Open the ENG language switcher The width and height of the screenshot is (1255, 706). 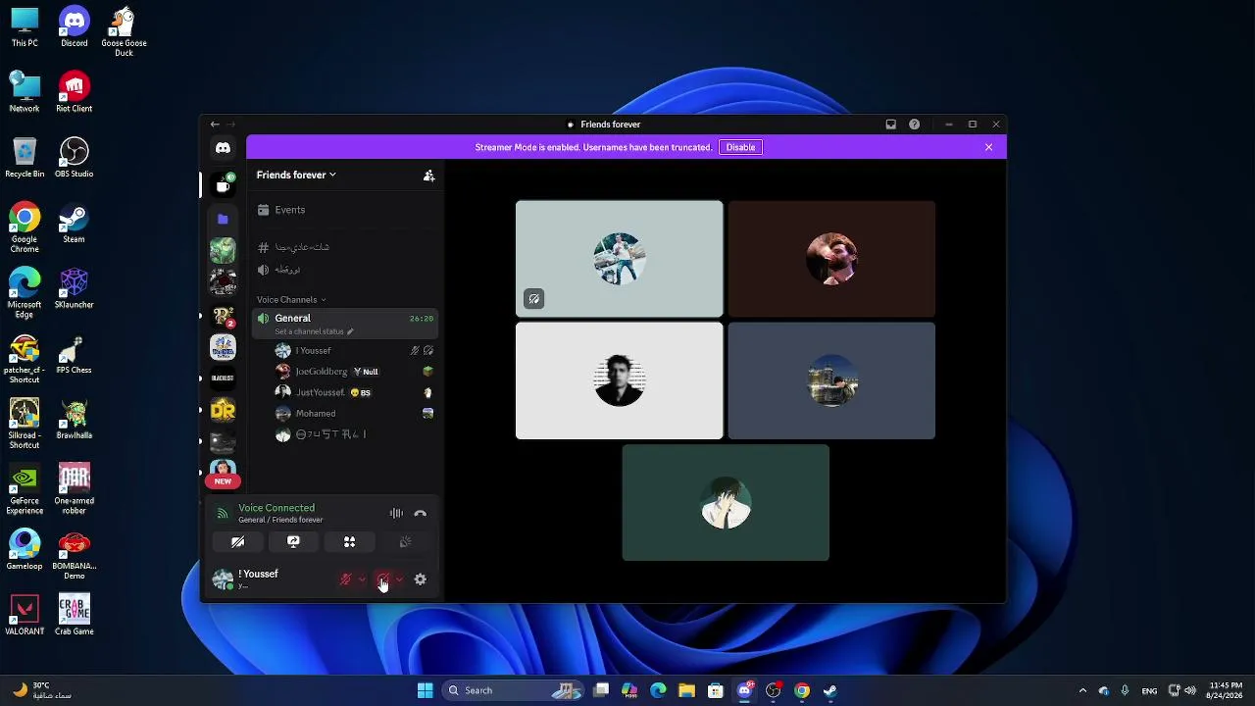coord(1149,690)
